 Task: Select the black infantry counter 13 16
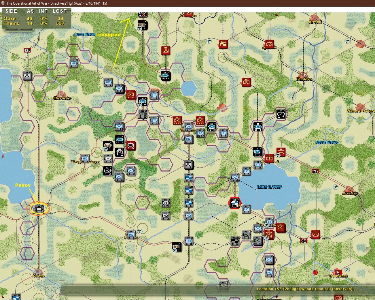(212, 127)
